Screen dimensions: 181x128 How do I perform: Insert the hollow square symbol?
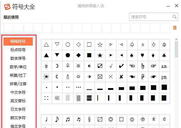pos(89,45)
